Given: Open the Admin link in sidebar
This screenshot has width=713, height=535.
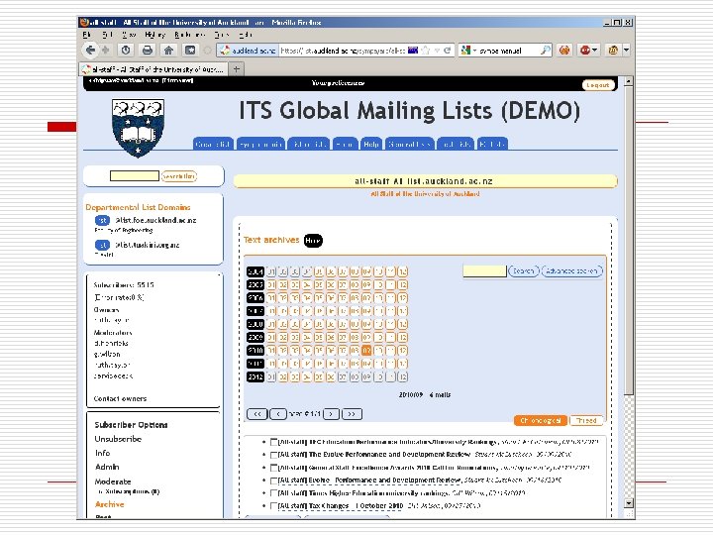Looking at the screenshot, I should coord(107,468).
